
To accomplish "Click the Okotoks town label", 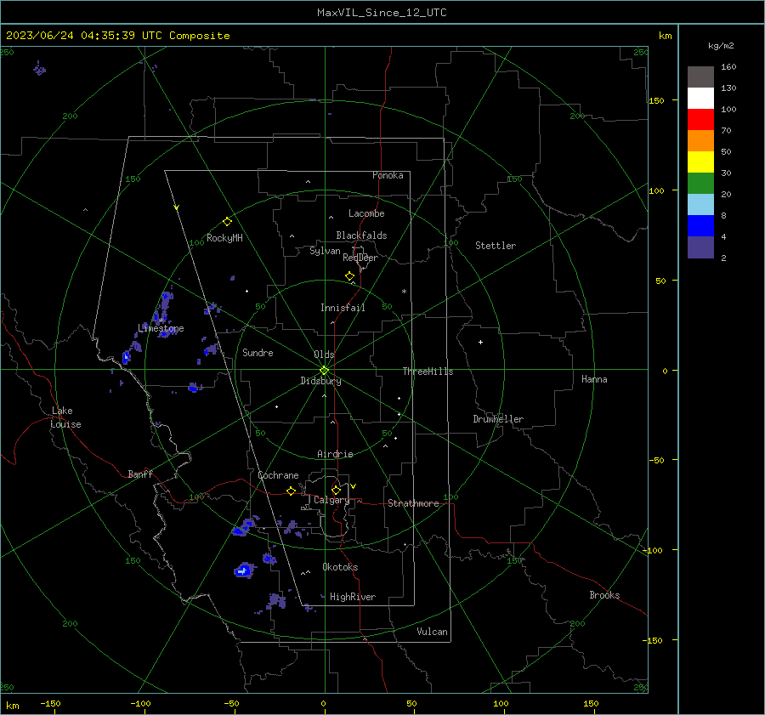I will [x=340, y=567].
